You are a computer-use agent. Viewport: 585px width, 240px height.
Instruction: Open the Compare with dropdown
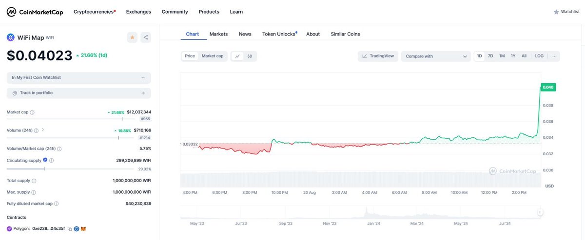436,56
